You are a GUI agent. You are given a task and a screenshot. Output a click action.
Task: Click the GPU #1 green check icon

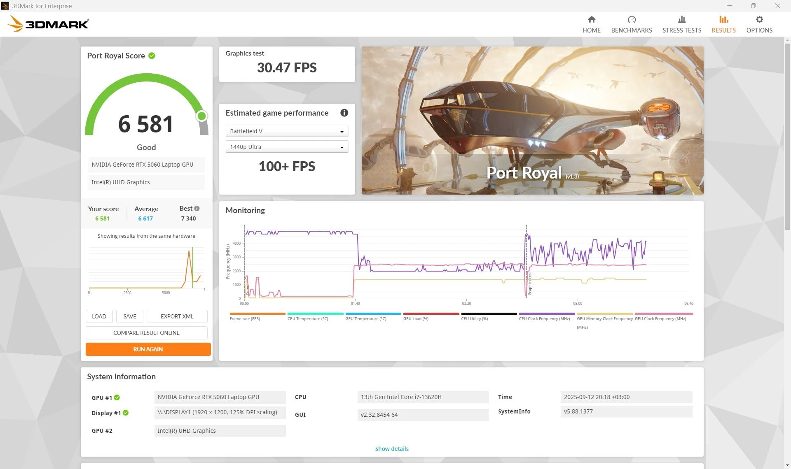tap(117, 397)
